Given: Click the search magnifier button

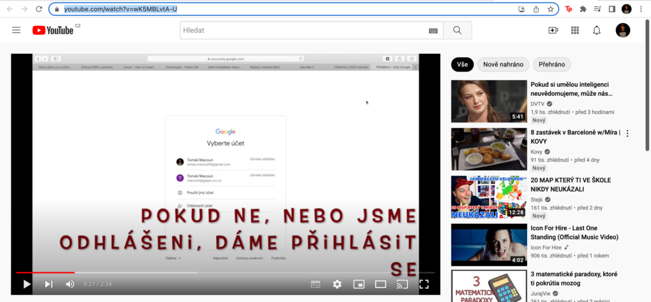Looking at the screenshot, I should coord(457,30).
